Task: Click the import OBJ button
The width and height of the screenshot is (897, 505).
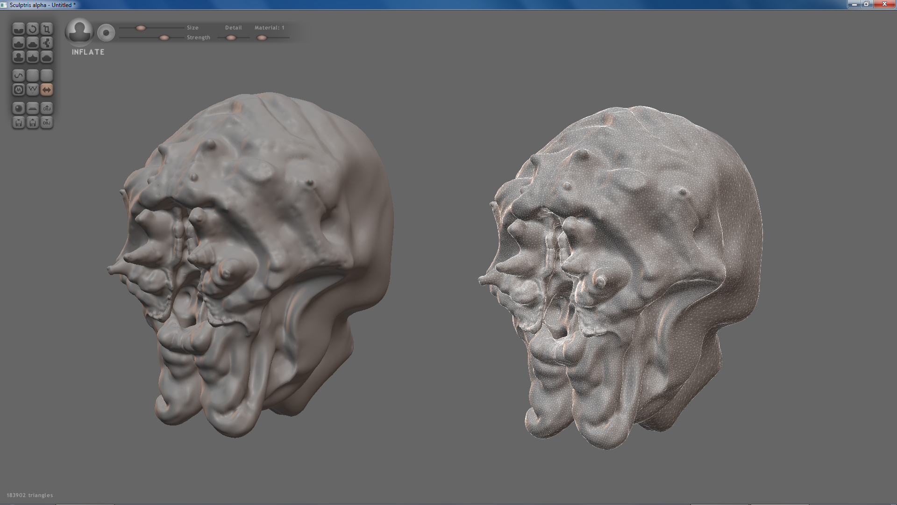Action: (47, 108)
